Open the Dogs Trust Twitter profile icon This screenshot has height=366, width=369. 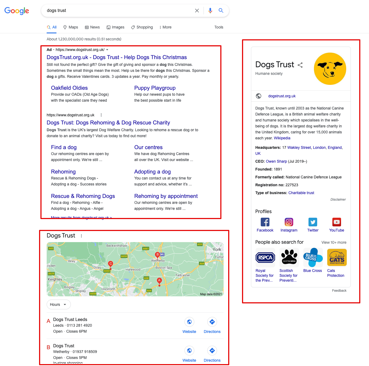click(313, 222)
